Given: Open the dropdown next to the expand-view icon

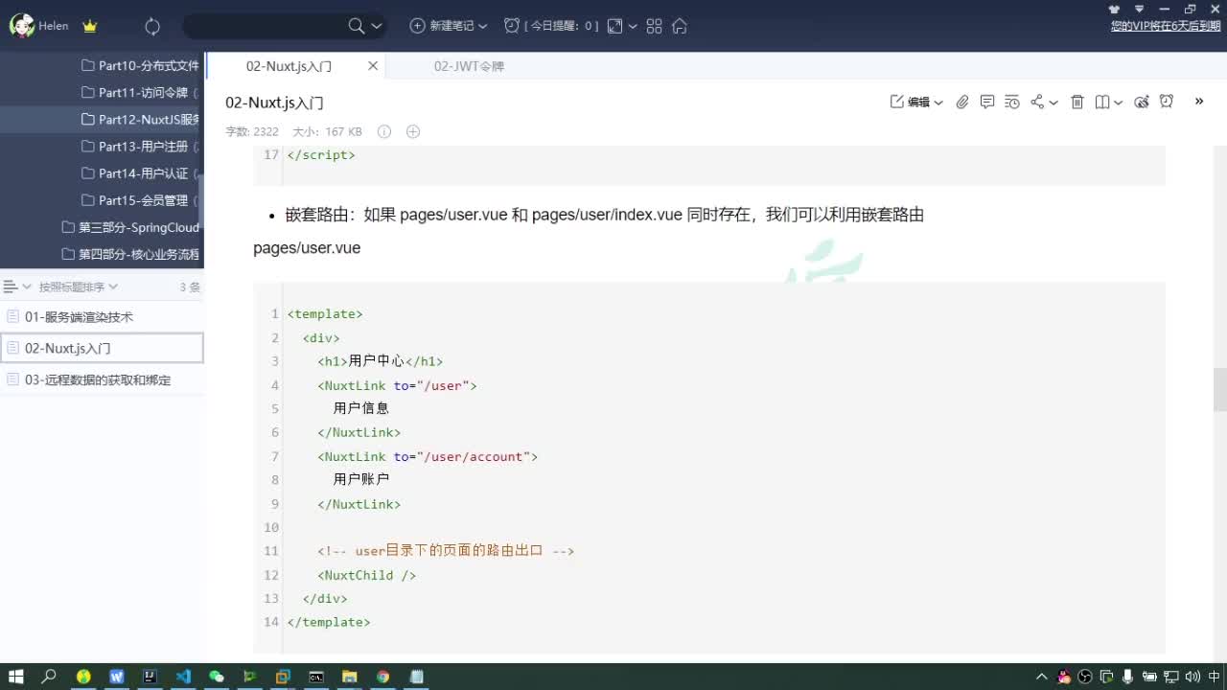Looking at the screenshot, I should click(x=633, y=26).
